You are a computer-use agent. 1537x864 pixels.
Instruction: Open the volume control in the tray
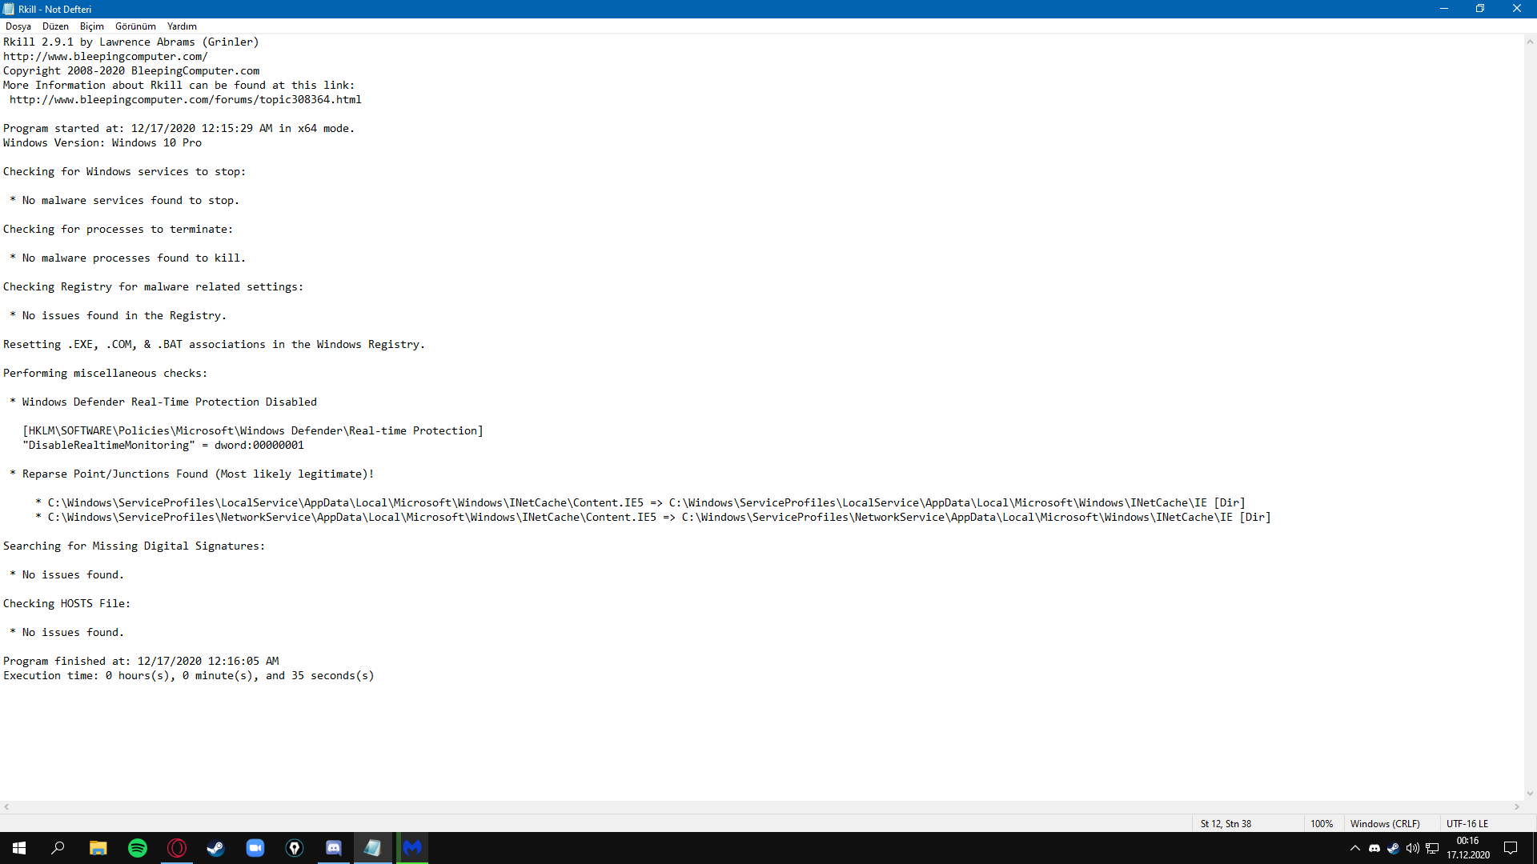click(1413, 848)
